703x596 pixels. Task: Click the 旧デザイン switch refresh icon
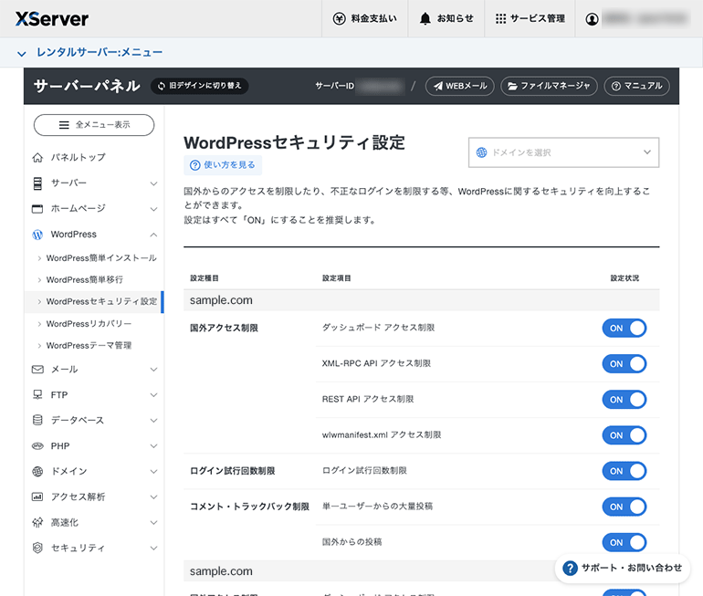162,86
